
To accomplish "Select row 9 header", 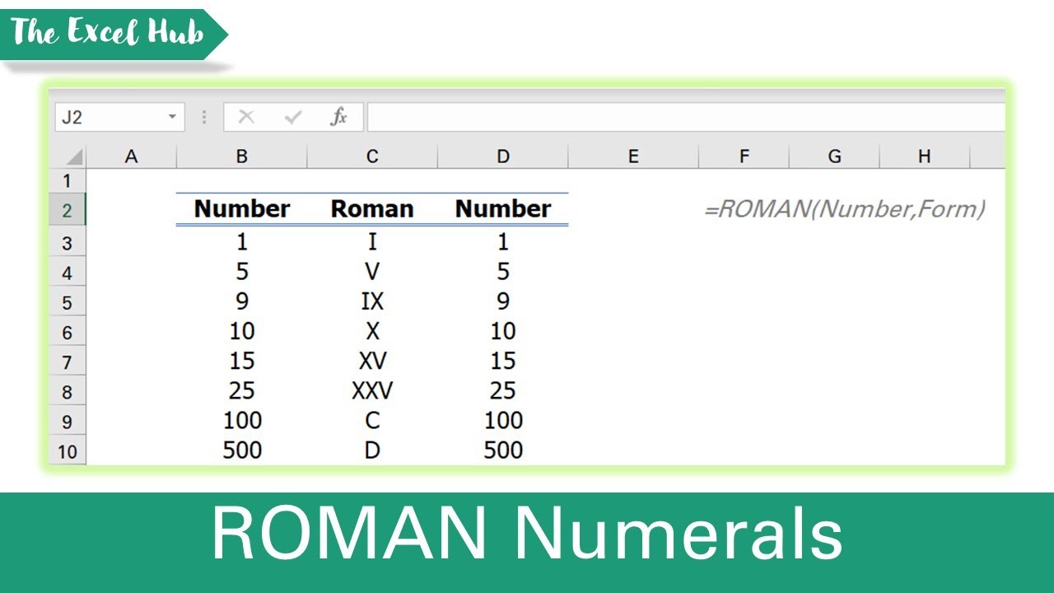I will (x=68, y=421).
